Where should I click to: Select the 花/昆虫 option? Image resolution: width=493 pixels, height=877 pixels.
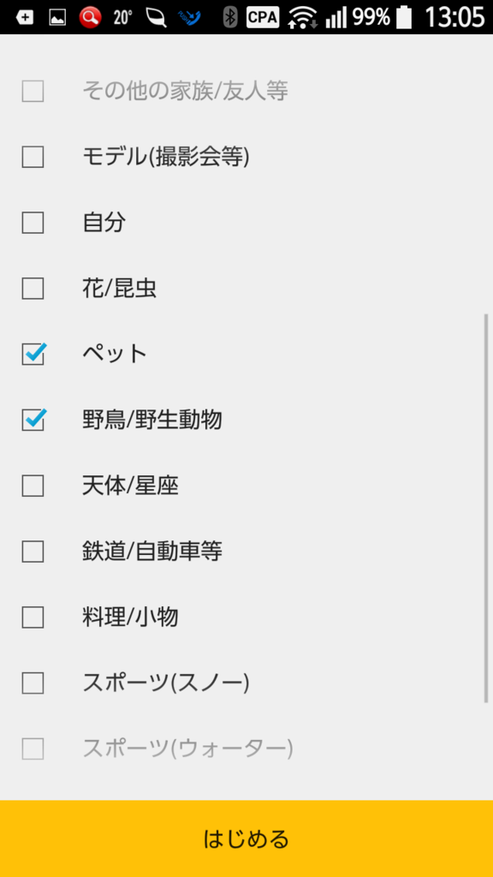pyautogui.click(x=33, y=289)
